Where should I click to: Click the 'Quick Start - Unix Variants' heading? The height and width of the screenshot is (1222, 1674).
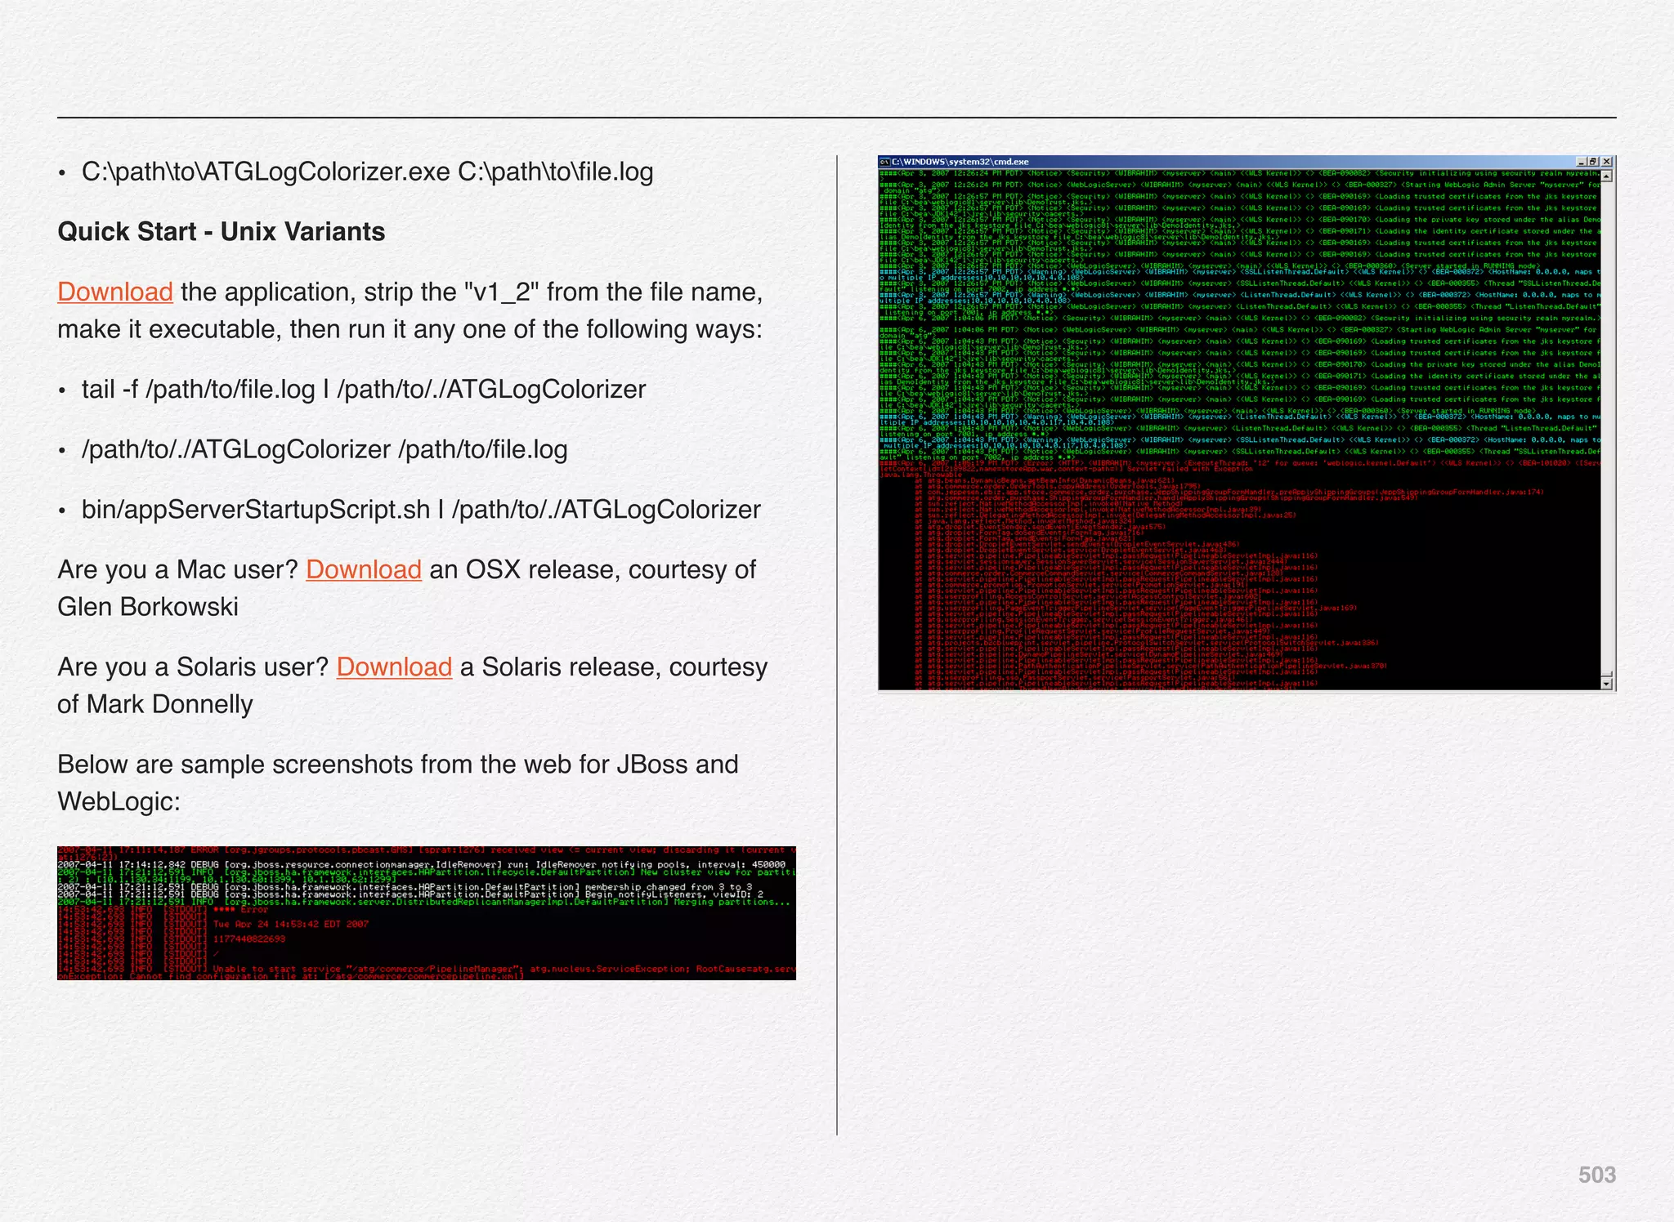click(222, 232)
